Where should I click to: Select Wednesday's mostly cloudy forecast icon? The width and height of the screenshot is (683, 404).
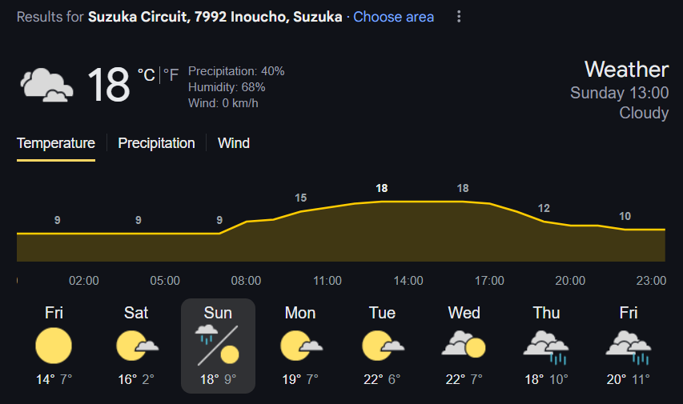click(x=464, y=345)
